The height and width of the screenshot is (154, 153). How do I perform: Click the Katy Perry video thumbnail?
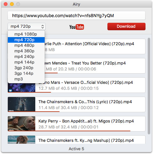22,123
